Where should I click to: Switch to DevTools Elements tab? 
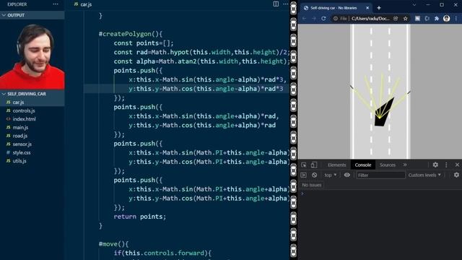click(337, 165)
